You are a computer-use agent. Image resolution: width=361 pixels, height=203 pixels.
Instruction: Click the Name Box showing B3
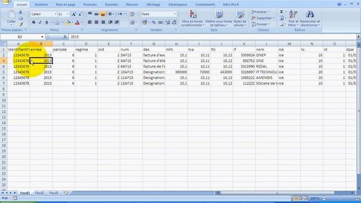[23, 37]
